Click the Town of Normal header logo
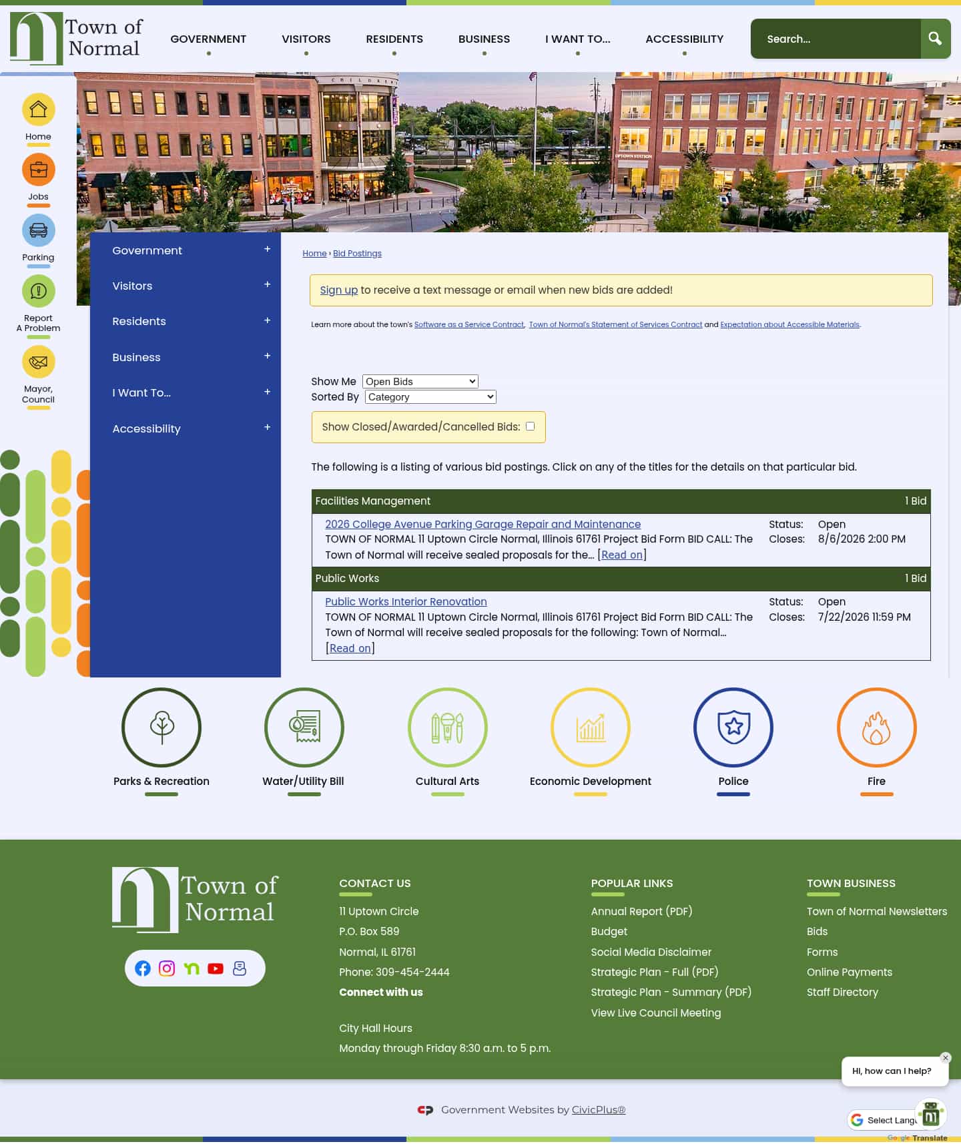961x1144 pixels. 76,38
